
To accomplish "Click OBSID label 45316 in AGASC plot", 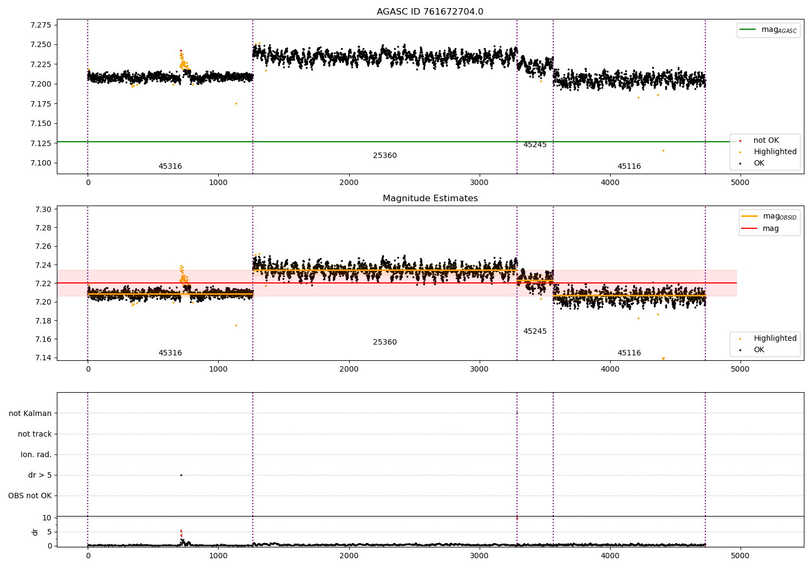I will (x=170, y=167).
